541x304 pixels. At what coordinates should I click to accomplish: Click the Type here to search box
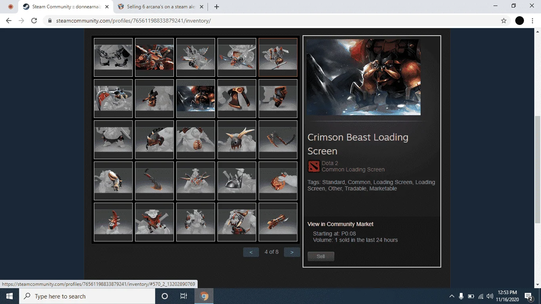86,296
